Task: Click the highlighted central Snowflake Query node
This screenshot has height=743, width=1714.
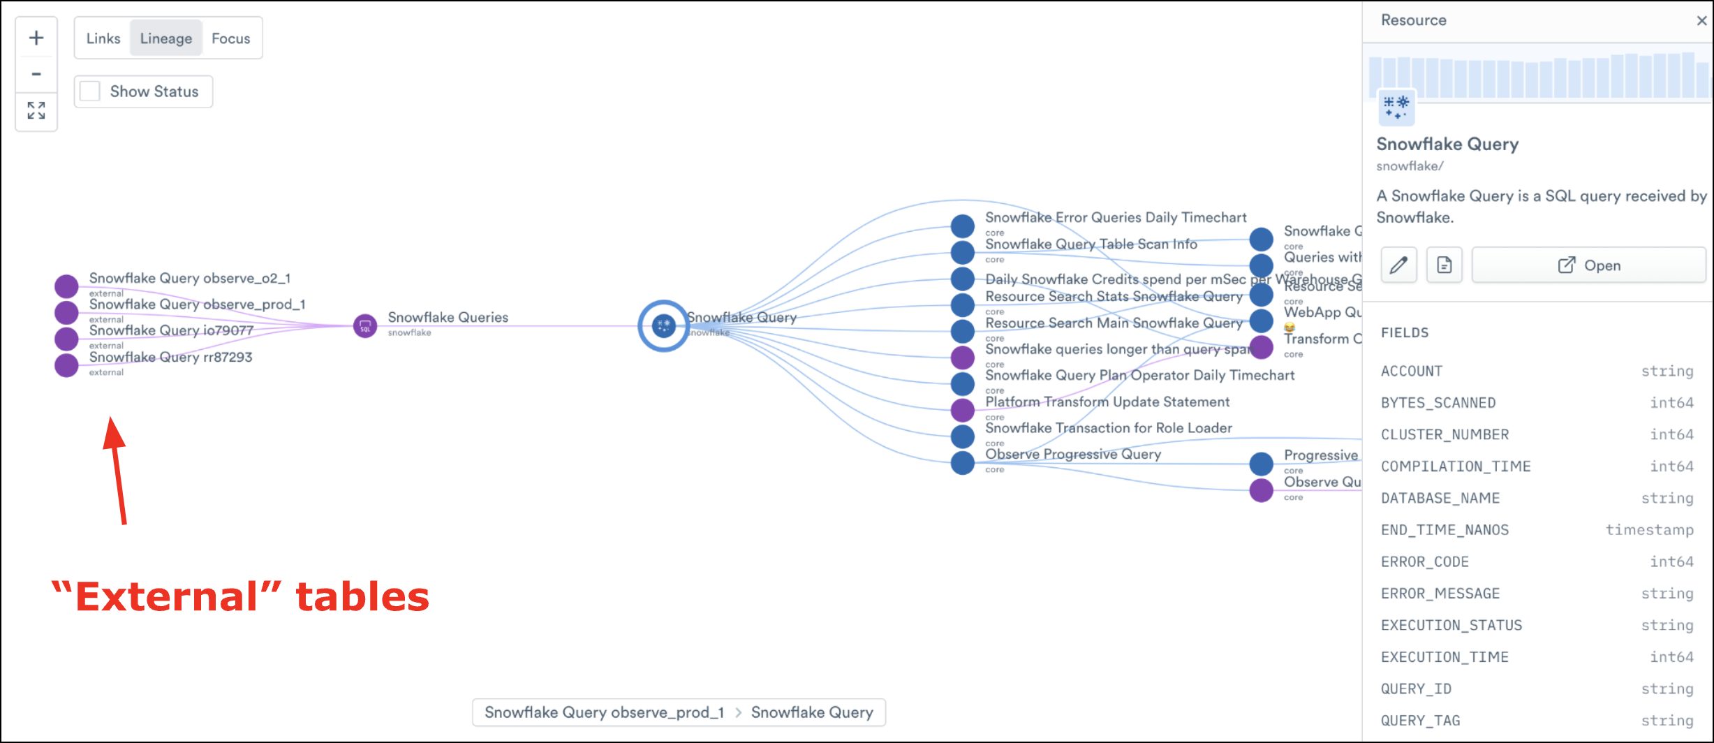Action: (663, 325)
